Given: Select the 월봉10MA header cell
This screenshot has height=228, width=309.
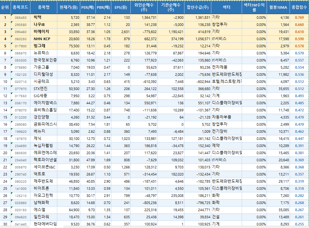Looking at the screenshot, I should pyautogui.click(x=278, y=7).
